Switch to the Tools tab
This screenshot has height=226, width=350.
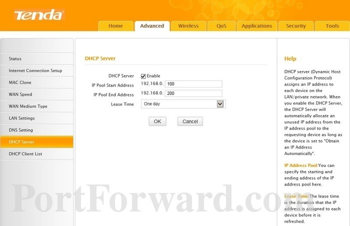click(332, 26)
